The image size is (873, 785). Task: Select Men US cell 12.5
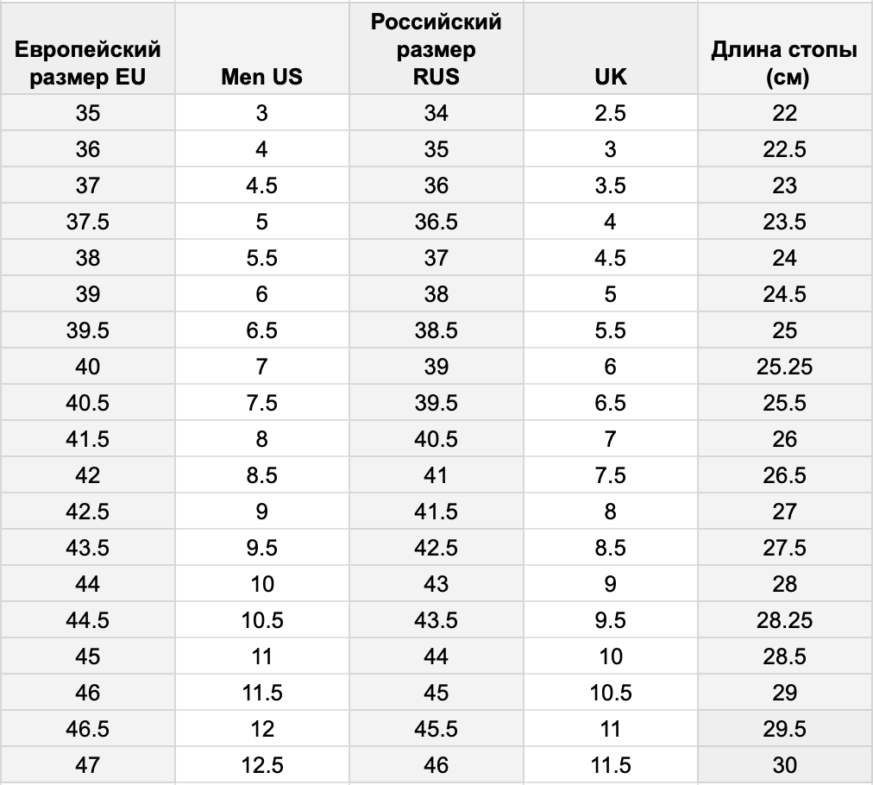pos(262,764)
